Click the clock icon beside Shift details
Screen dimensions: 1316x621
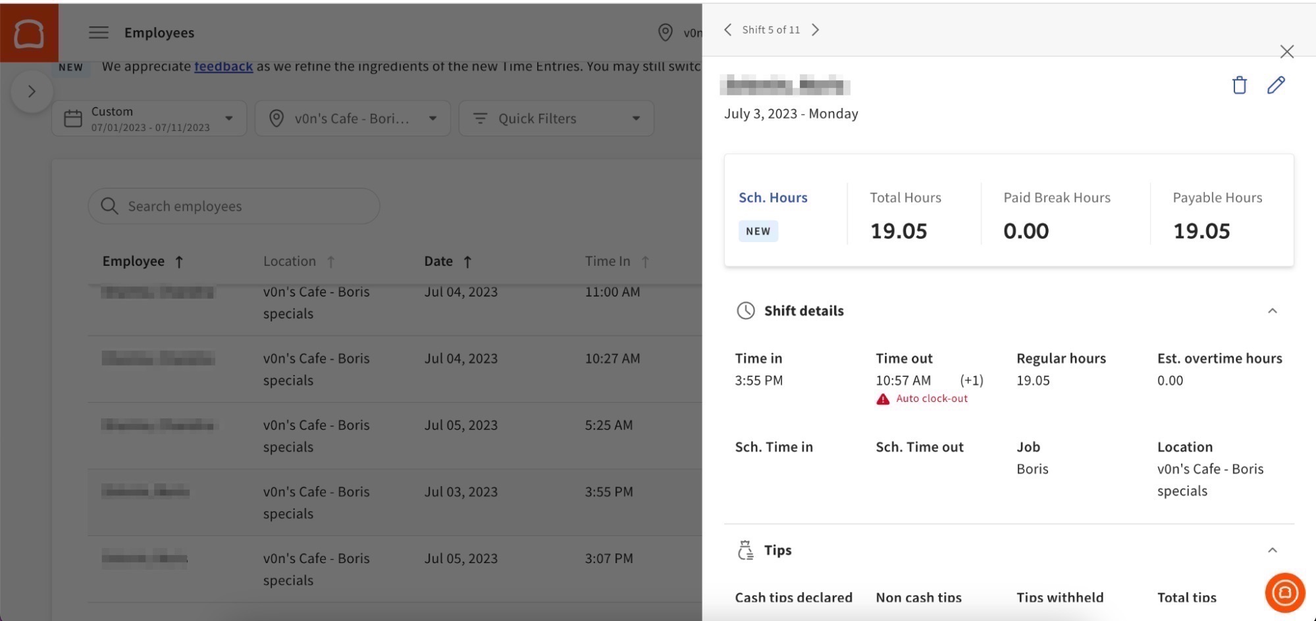click(745, 310)
